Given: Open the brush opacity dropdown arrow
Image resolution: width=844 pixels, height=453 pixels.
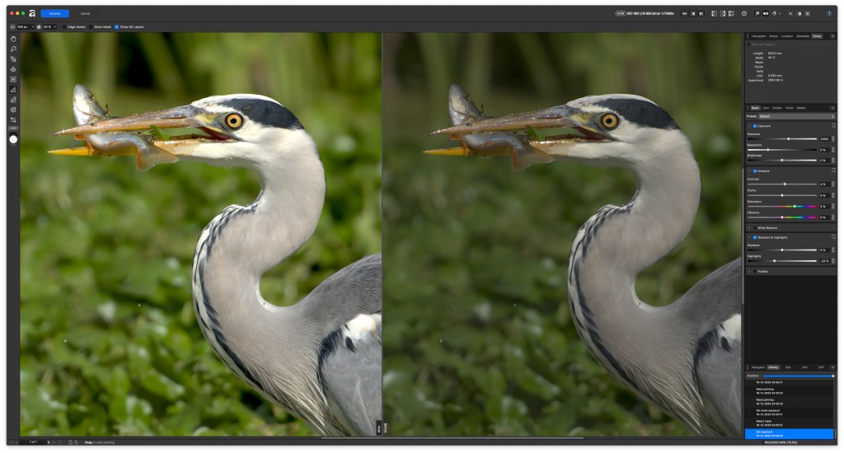Looking at the screenshot, I should pos(55,27).
